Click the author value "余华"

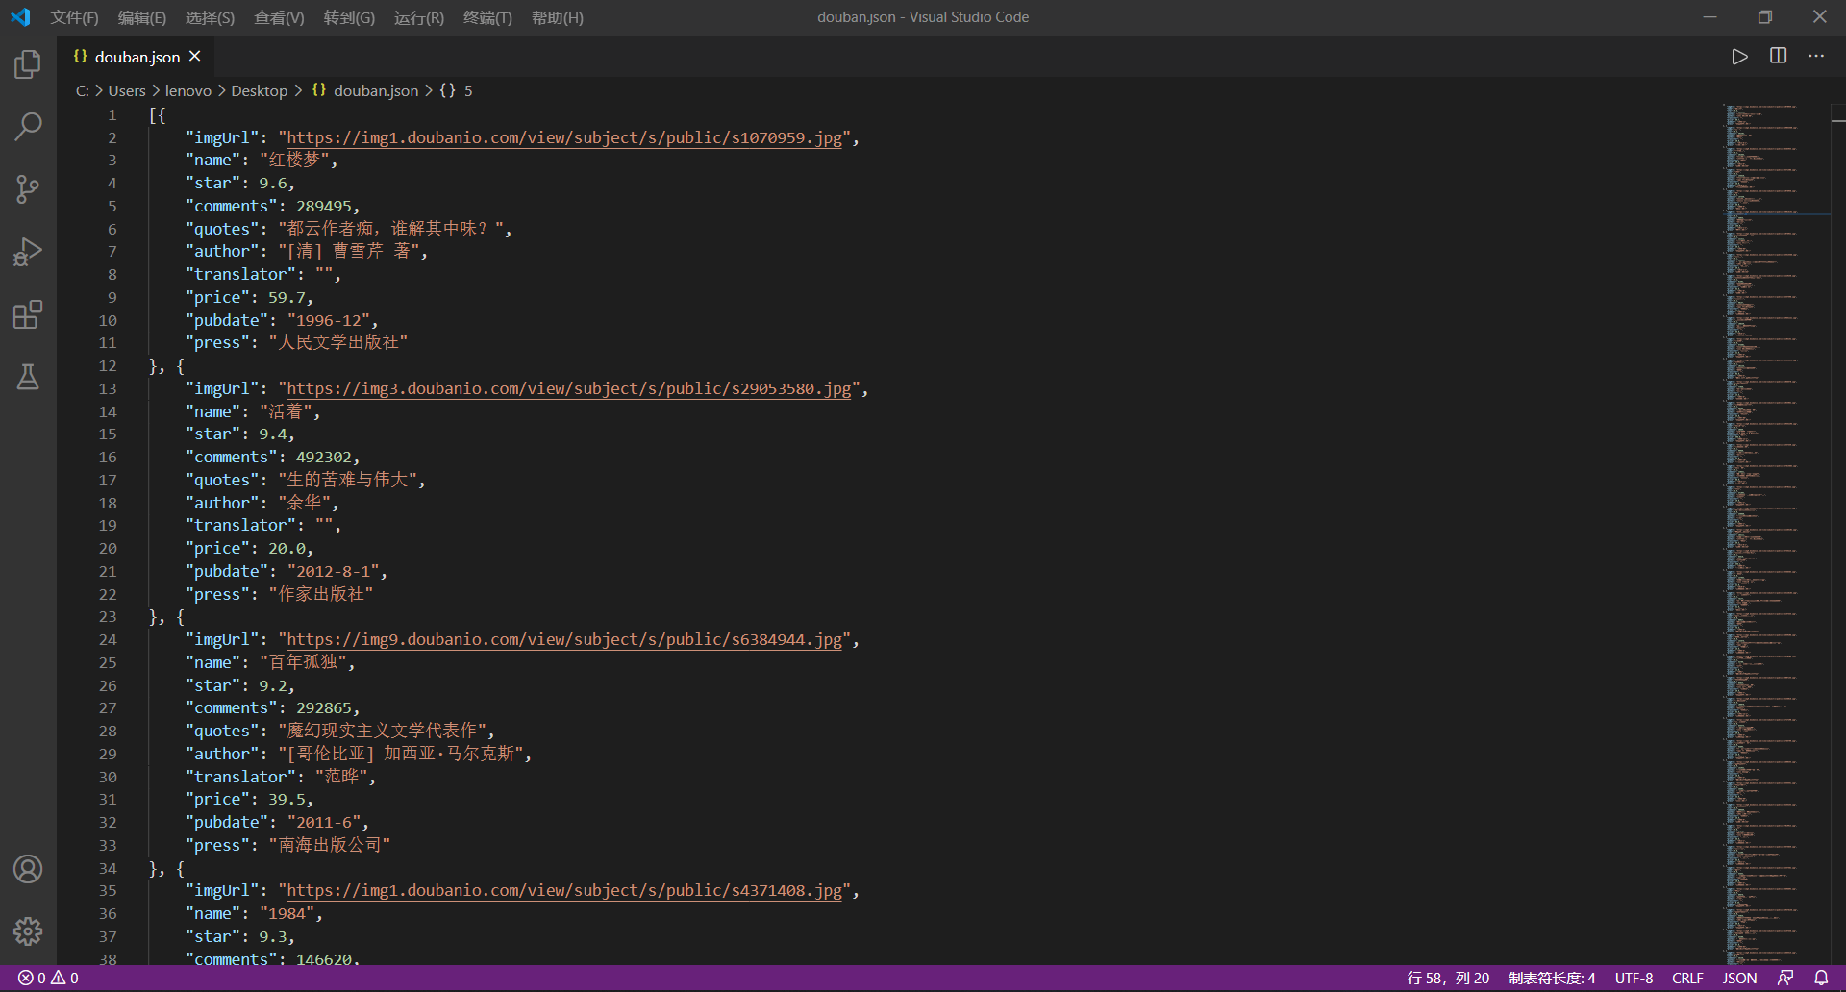tap(304, 503)
